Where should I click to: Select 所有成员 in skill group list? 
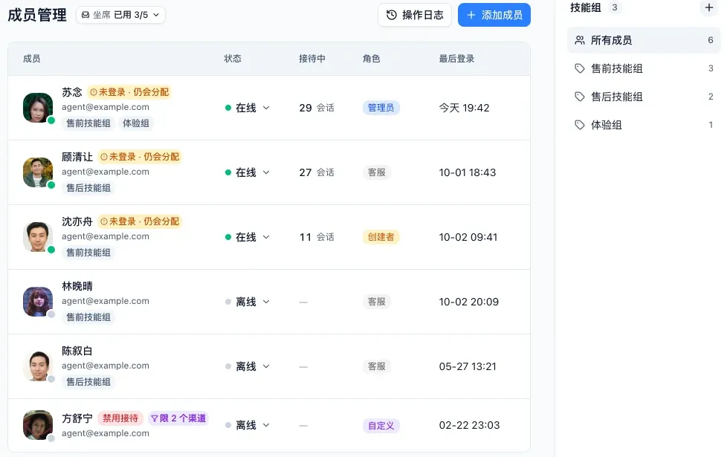pyautogui.click(x=644, y=40)
